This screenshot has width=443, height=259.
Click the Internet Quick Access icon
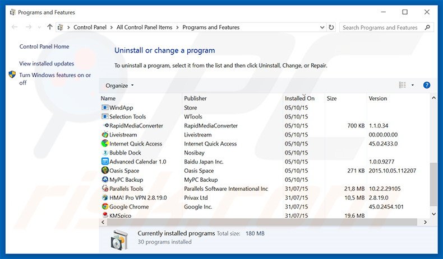click(x=105, y=143)
